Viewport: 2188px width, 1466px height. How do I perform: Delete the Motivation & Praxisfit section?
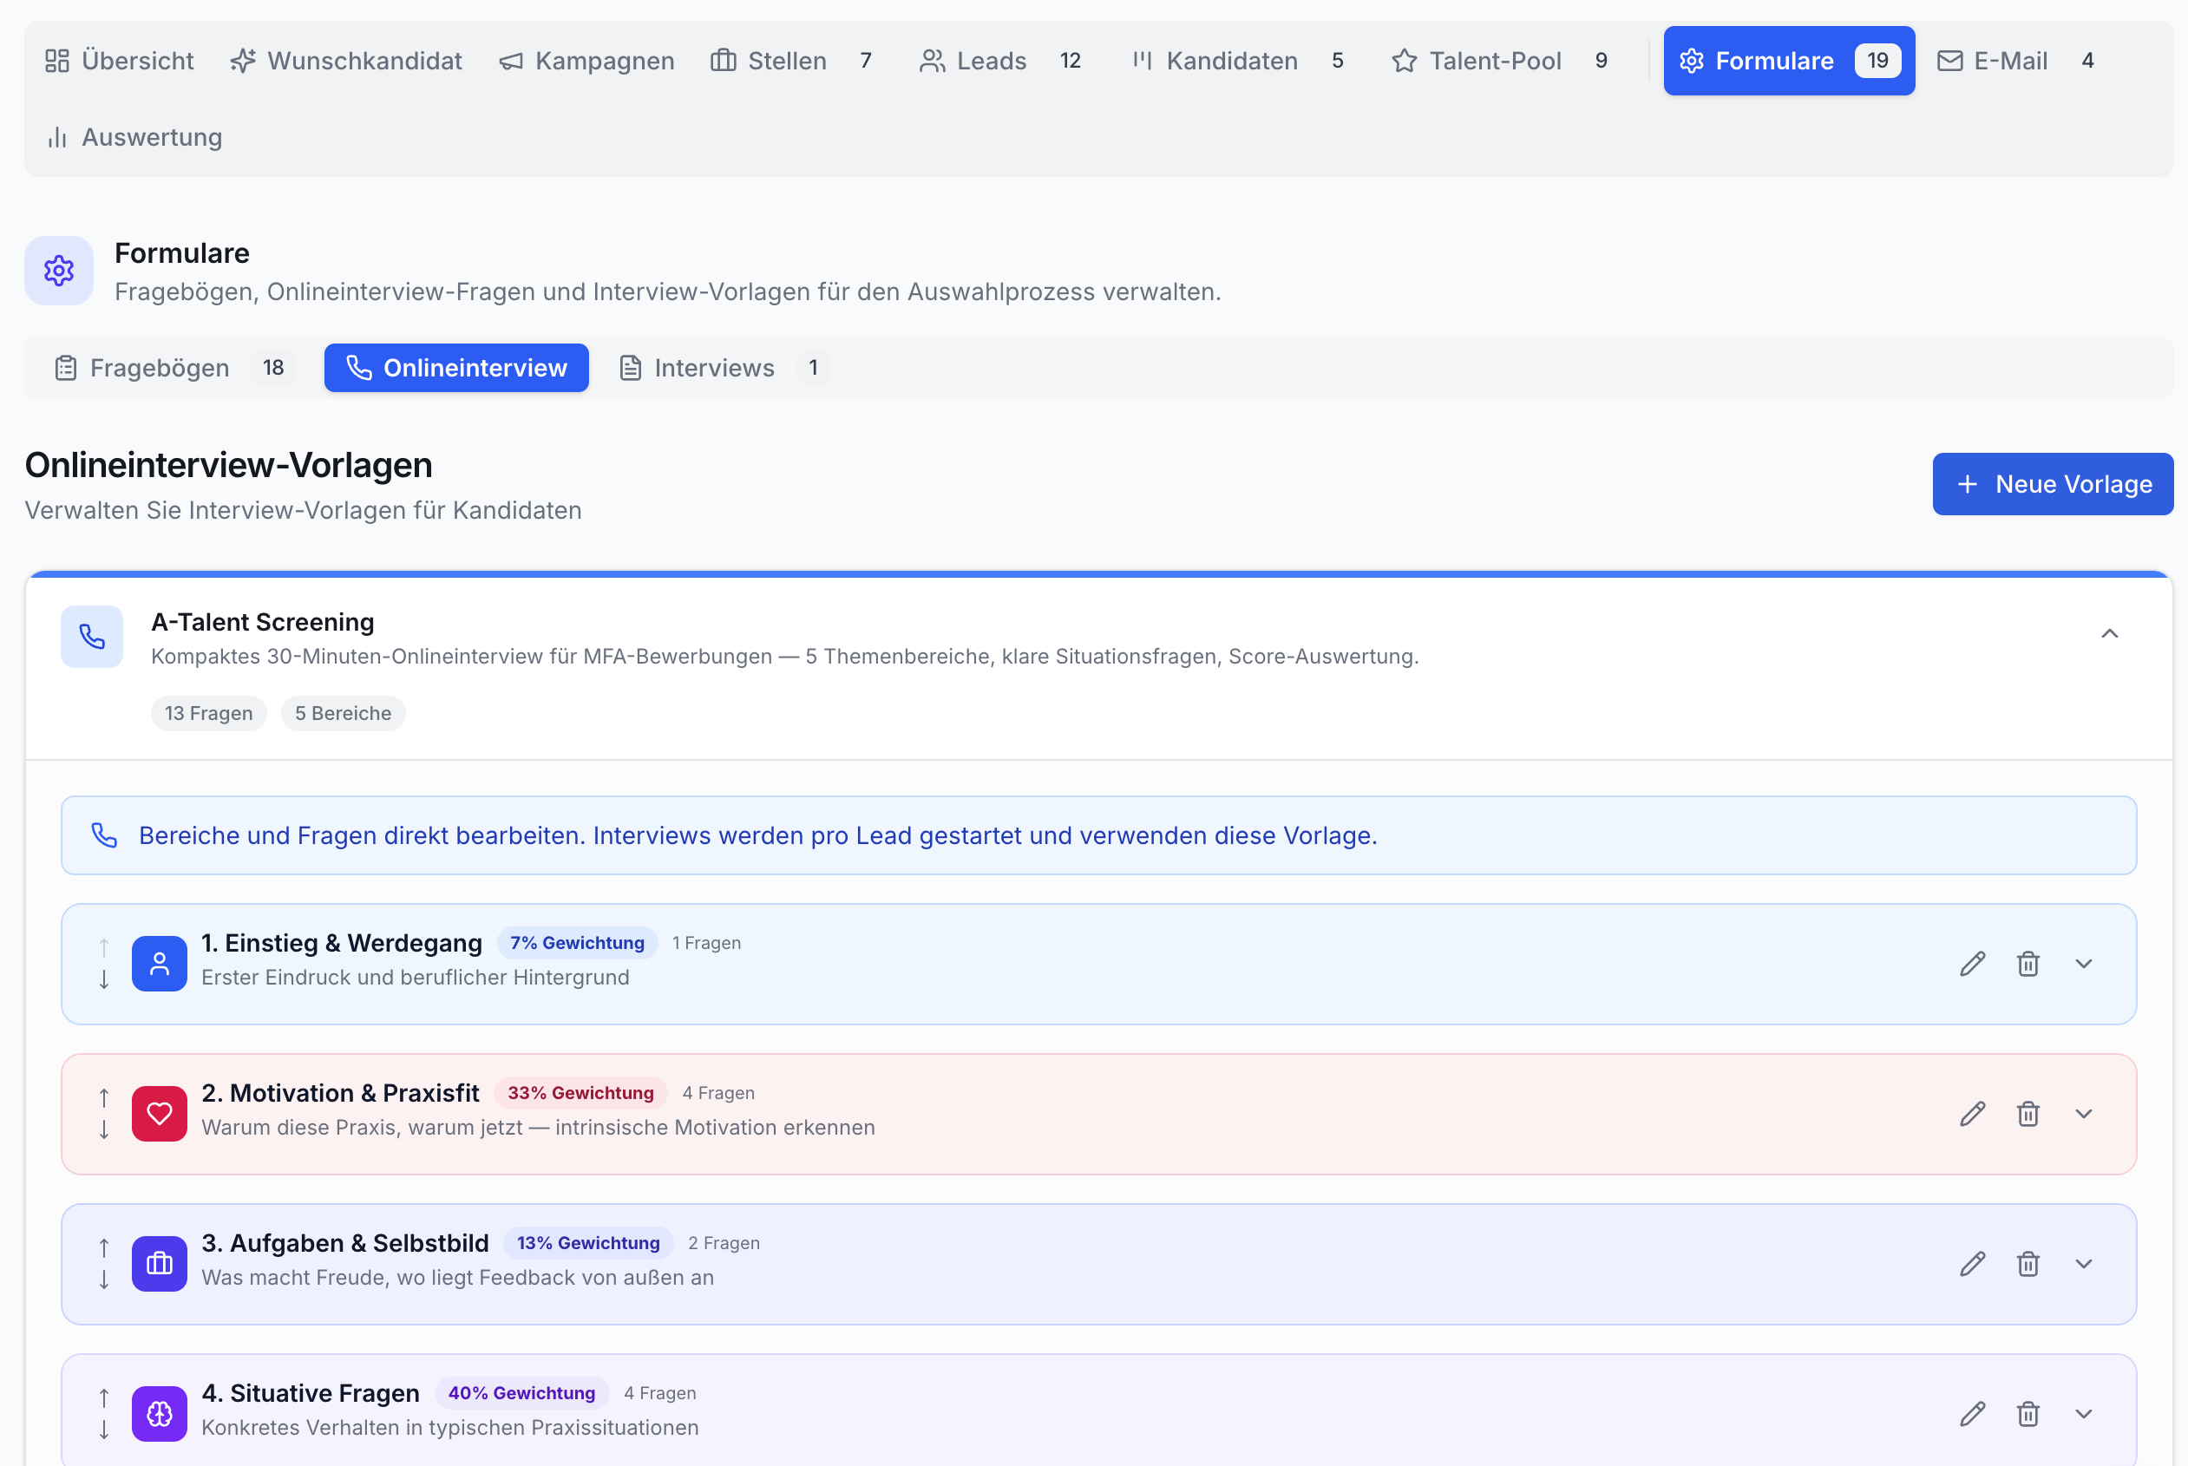2028,1115
